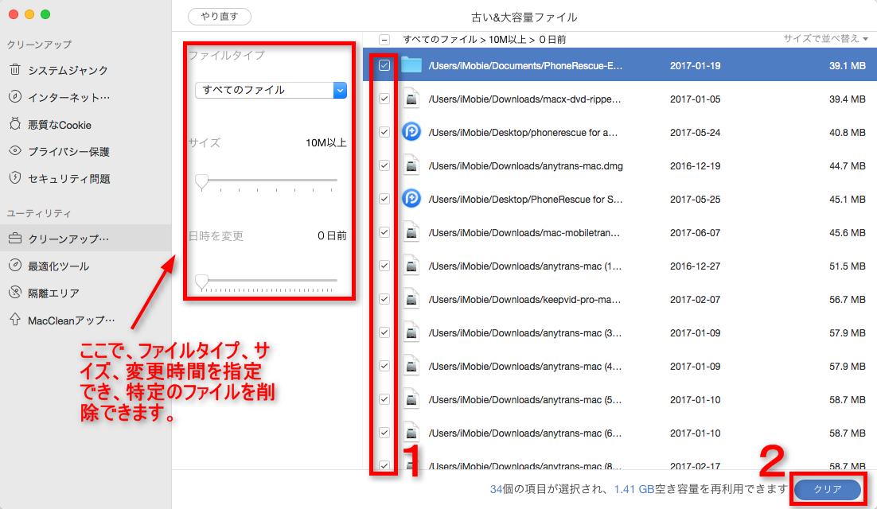Click the anytrans-mac (3… file icon

(x=411, y=333)
